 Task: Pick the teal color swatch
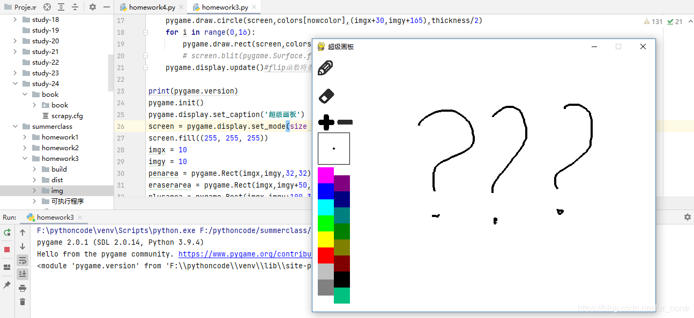342,215
